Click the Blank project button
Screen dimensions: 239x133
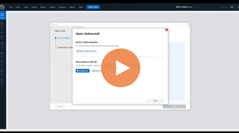[82, 71]
